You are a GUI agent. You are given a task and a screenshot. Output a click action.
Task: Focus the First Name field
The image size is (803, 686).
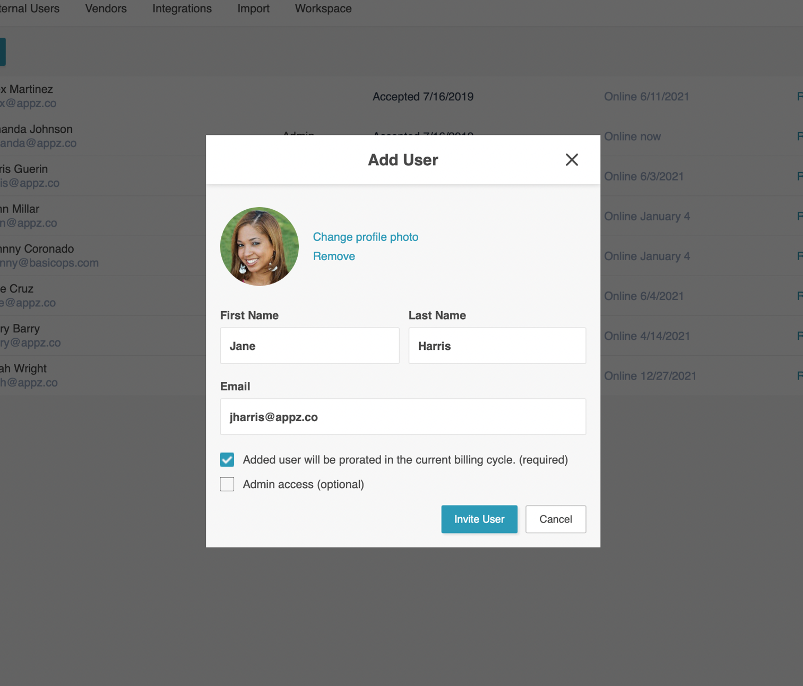pos(310,346)
